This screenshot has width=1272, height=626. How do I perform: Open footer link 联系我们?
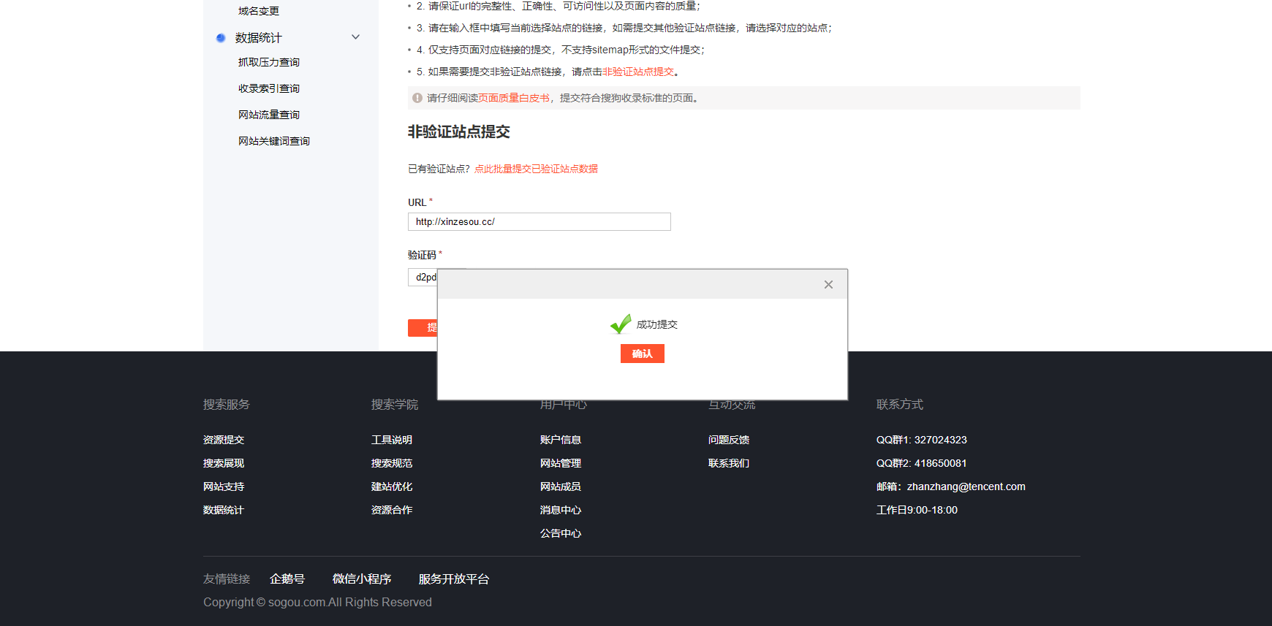coord(729,463)
